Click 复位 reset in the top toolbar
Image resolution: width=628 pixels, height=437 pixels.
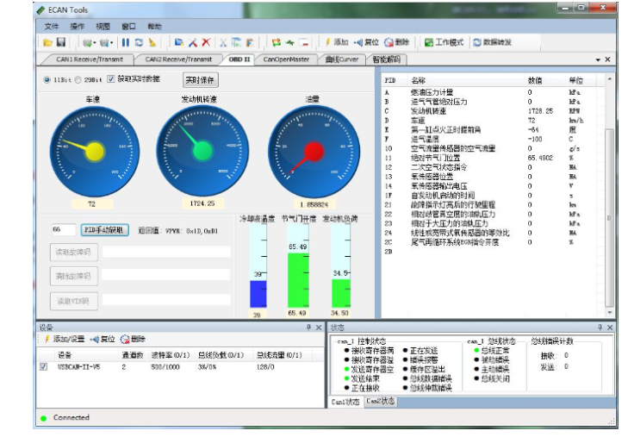[366, 42]
